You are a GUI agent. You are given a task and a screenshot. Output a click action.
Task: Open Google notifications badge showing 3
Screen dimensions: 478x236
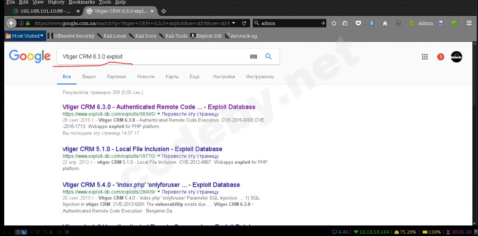[441, 57]
